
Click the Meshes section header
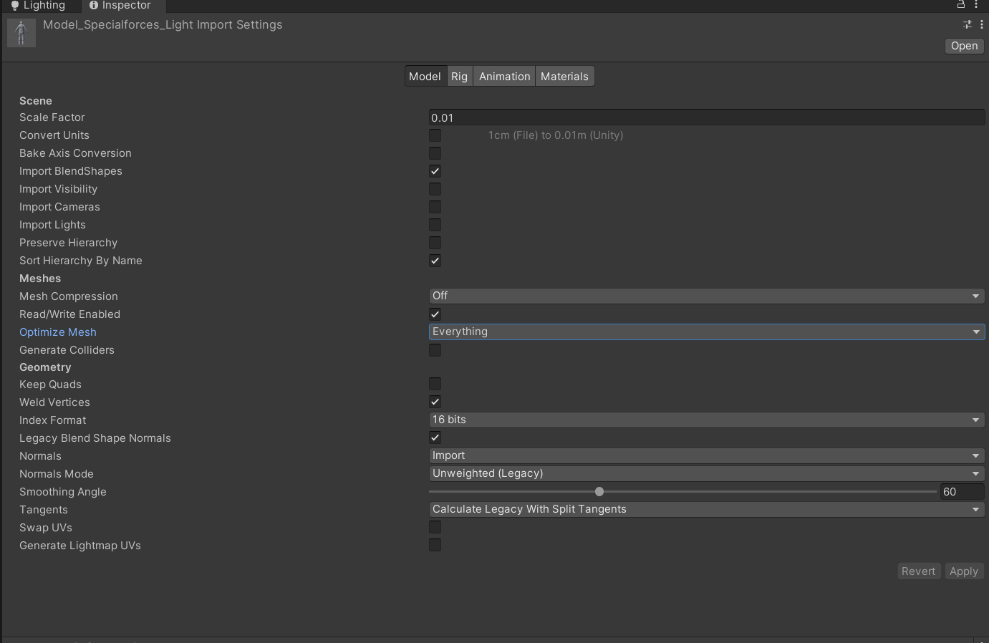40,279
